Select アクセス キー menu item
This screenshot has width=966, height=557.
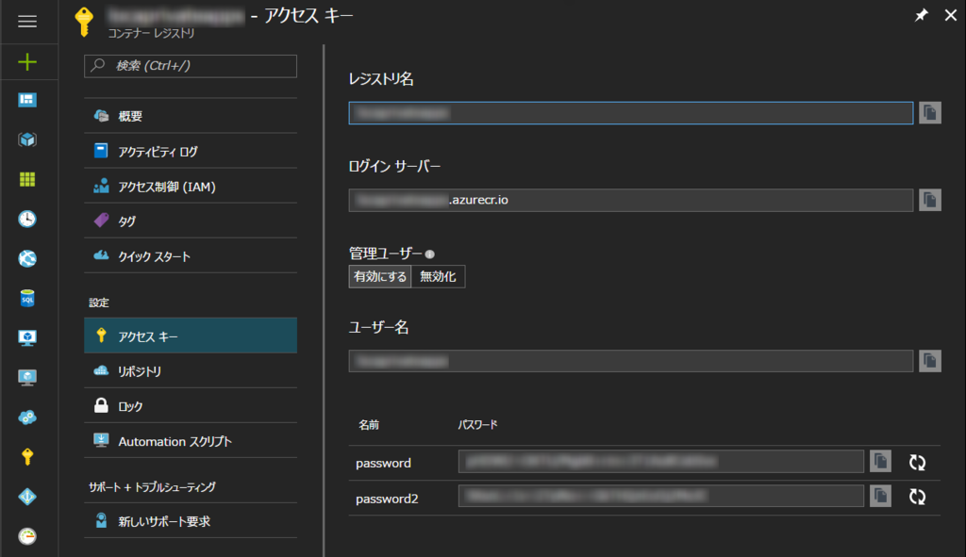[x=191, y=336]
